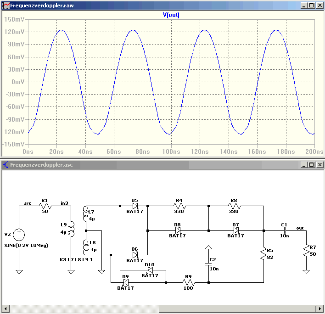Click the R5 value 82

coord(270,257)
